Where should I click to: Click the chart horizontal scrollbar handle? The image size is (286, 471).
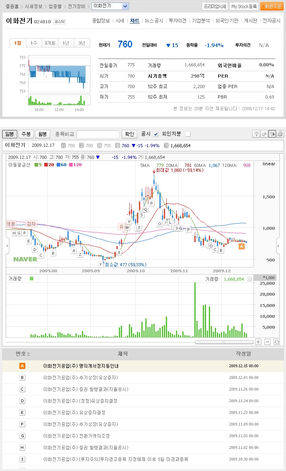pos(224,342)
